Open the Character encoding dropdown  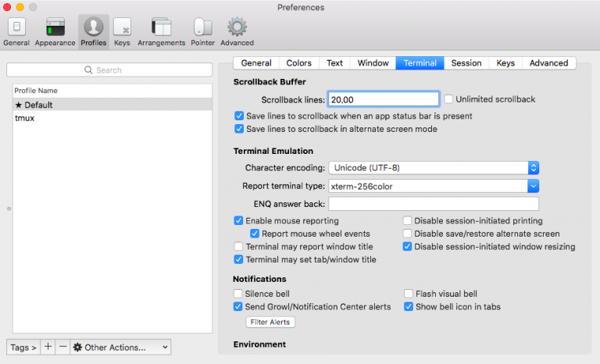434,167
